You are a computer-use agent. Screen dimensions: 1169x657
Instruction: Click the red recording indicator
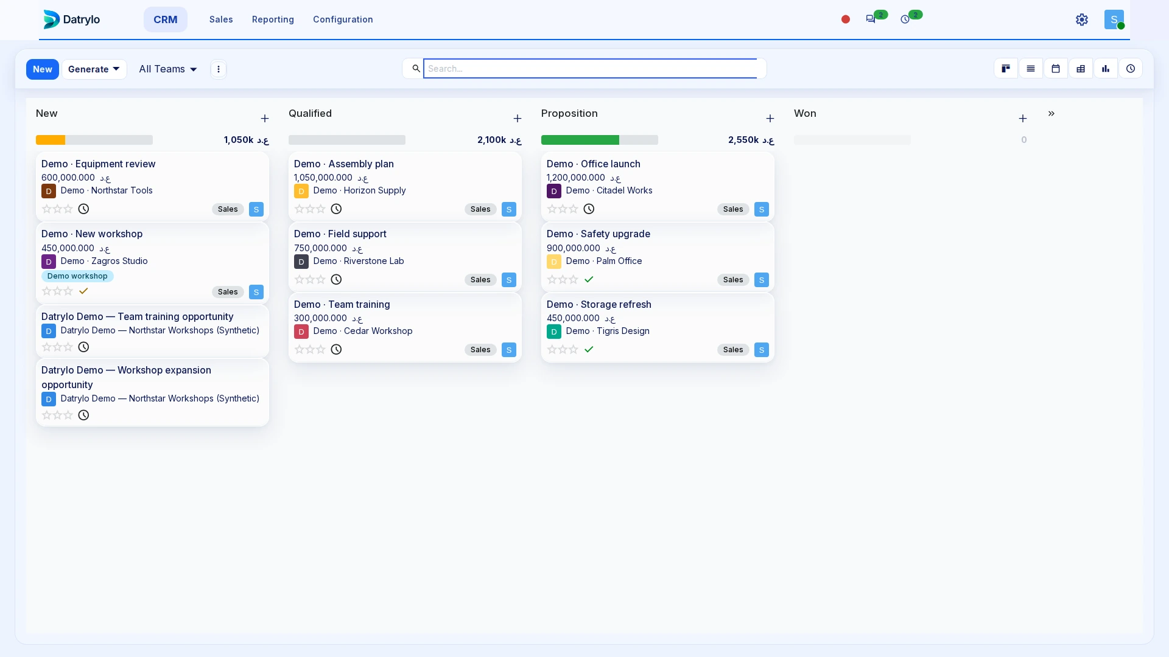coord(846,19)
